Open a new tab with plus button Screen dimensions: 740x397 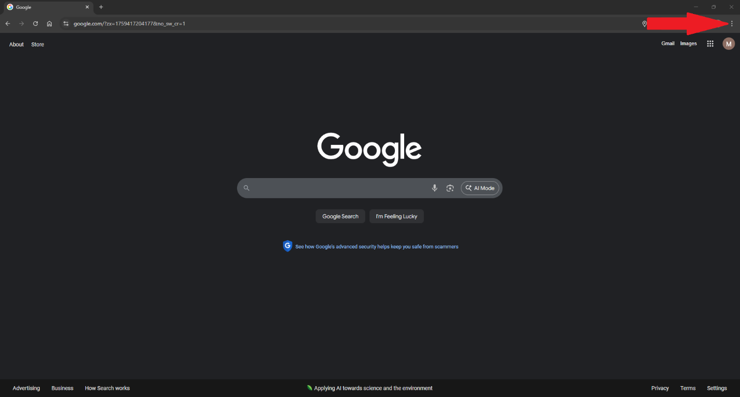click(101, 7)
